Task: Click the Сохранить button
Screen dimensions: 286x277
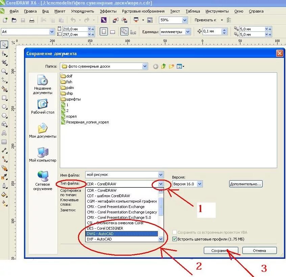Action: [221, 251]
